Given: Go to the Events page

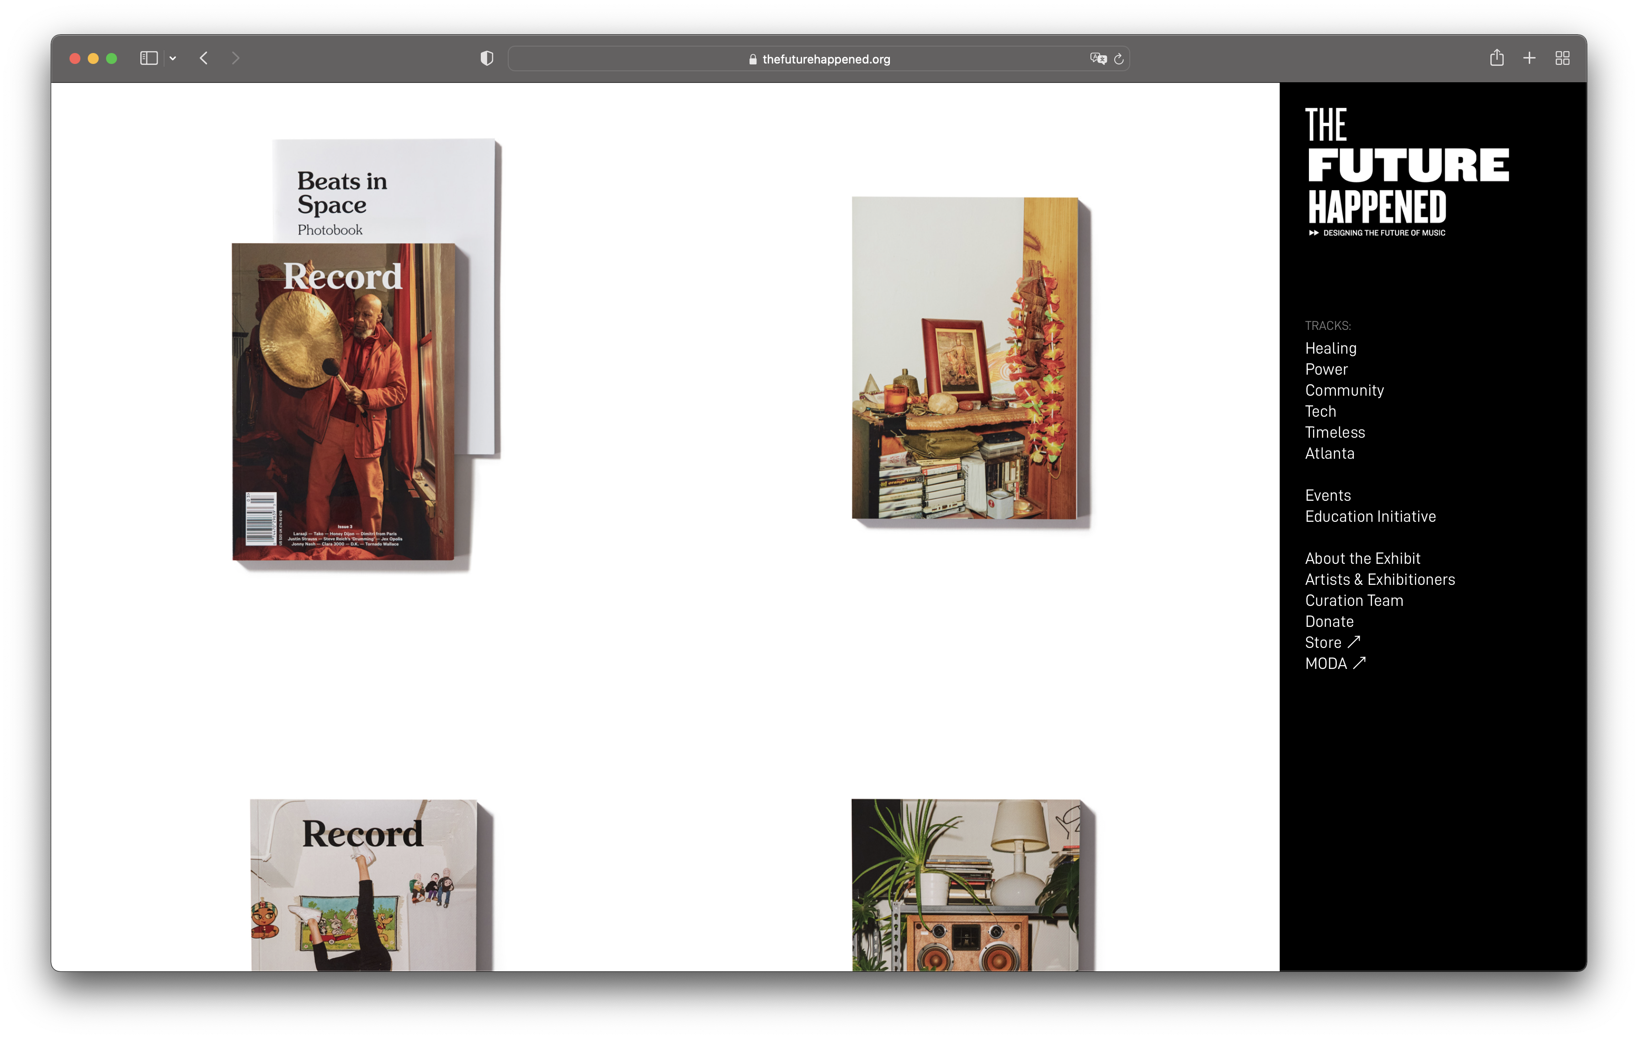Looking at the screenshot, I should click(x=1328, y=496).
